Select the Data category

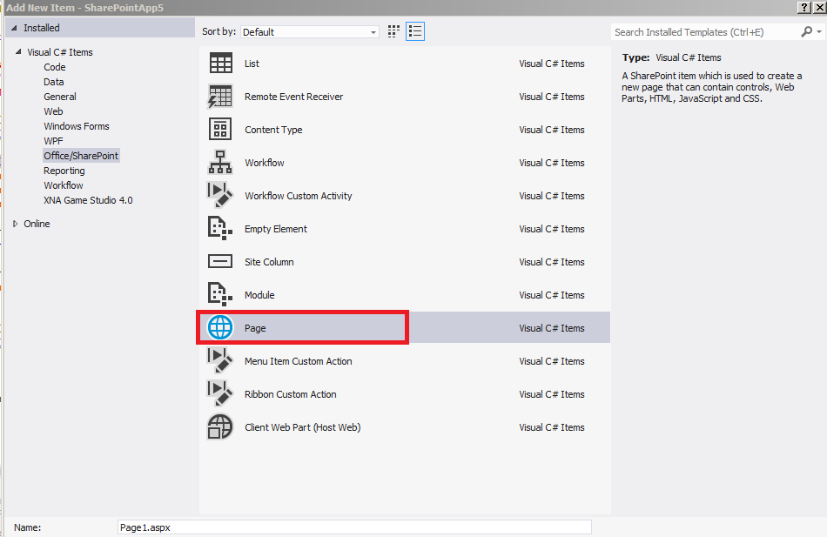[x=54, y=82]
